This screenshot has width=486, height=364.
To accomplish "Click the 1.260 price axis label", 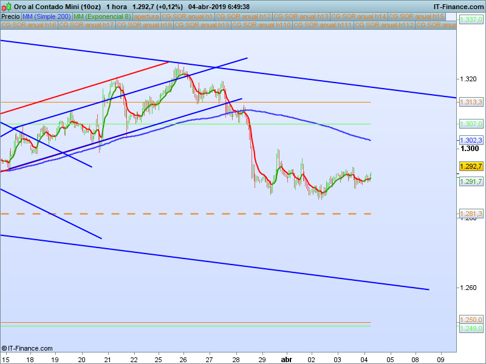I will 468,288.
